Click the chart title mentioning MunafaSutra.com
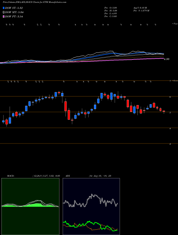This screenshot has width=178, height=235. [x=35, y=2]
